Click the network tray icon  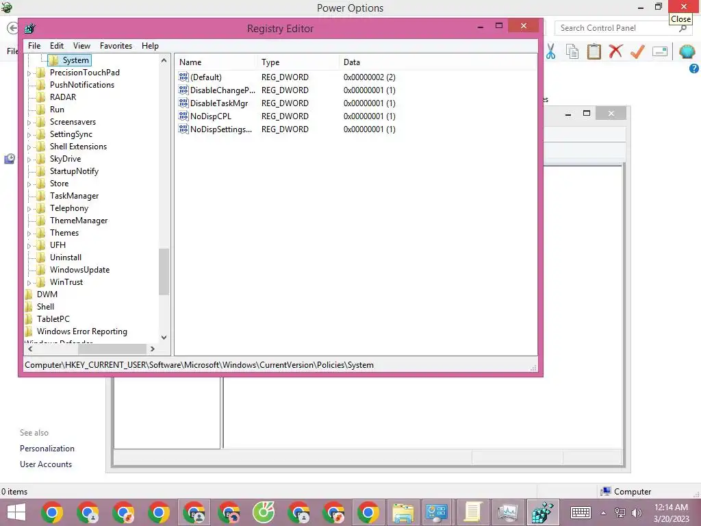tap(620, 512)
